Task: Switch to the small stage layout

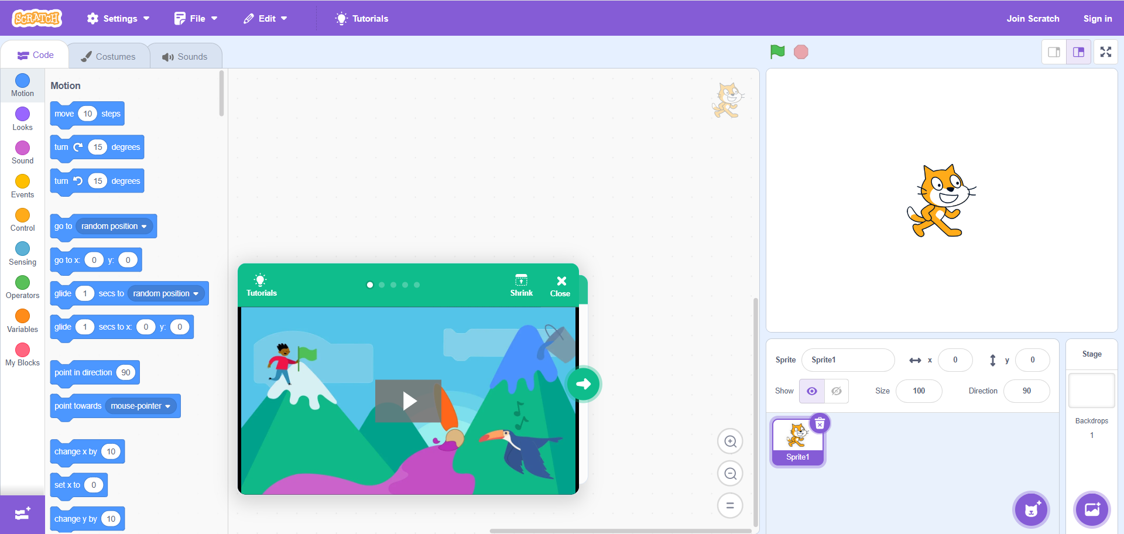Action: point(1054,52)
